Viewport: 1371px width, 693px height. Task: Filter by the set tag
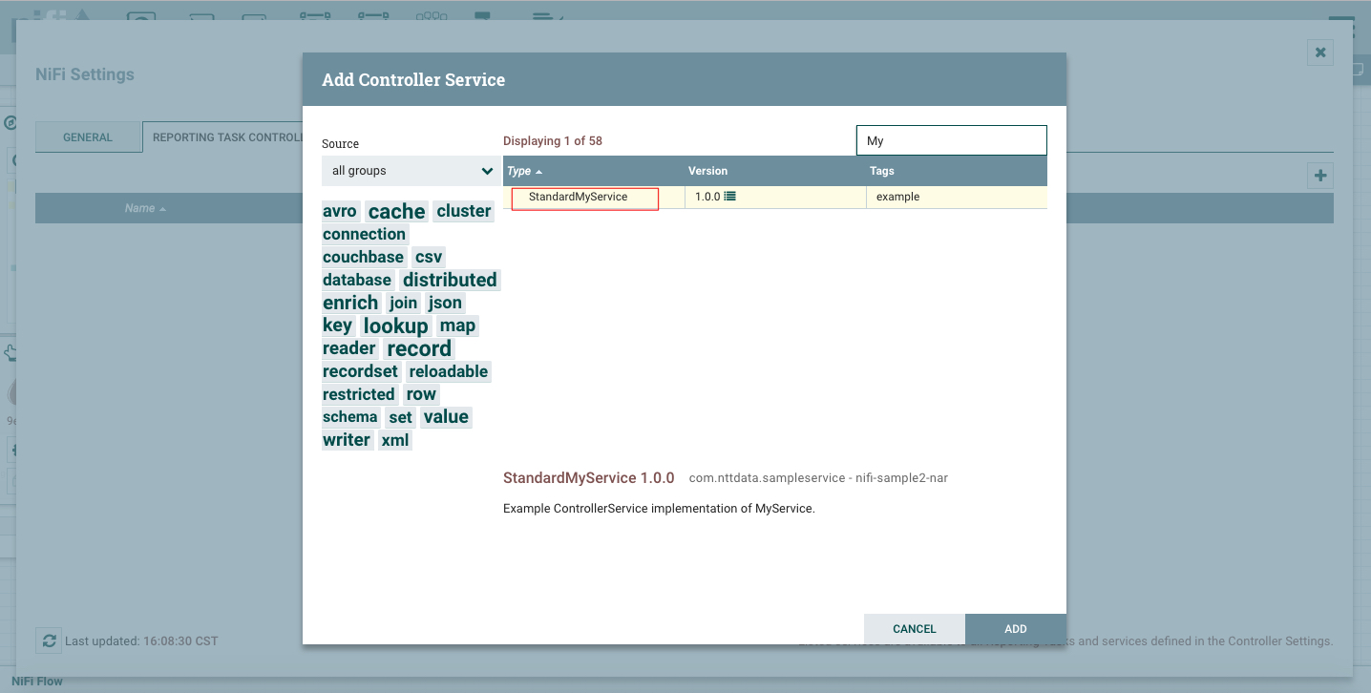tap(400, 417)
